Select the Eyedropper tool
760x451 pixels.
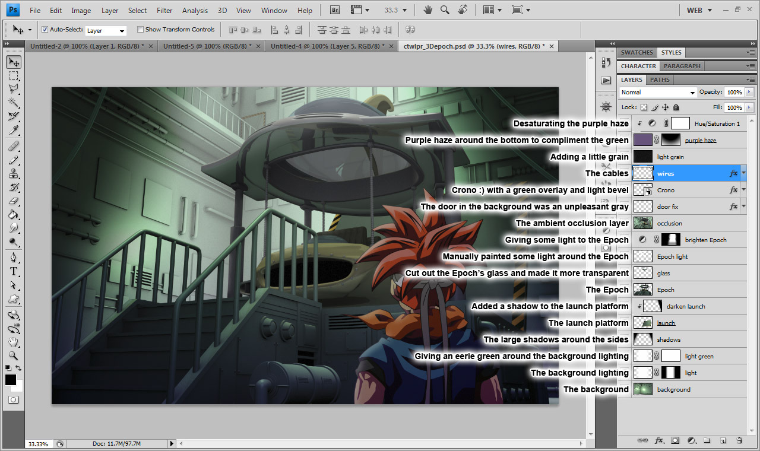(x=14, y=130)
